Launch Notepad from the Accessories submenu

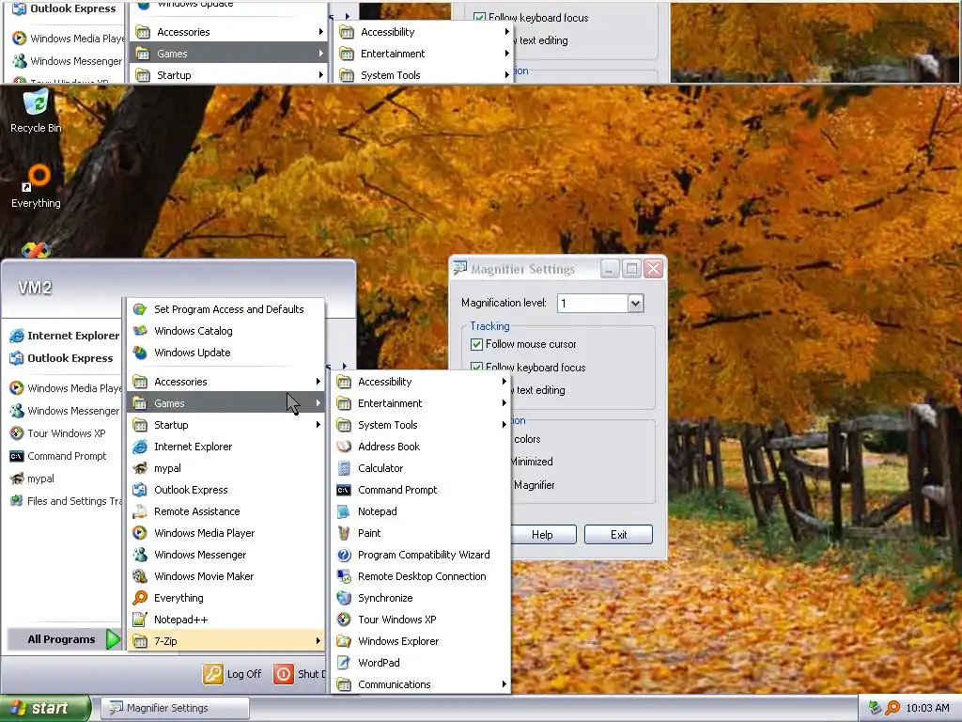pyautogui.click(x=421, y=511)
